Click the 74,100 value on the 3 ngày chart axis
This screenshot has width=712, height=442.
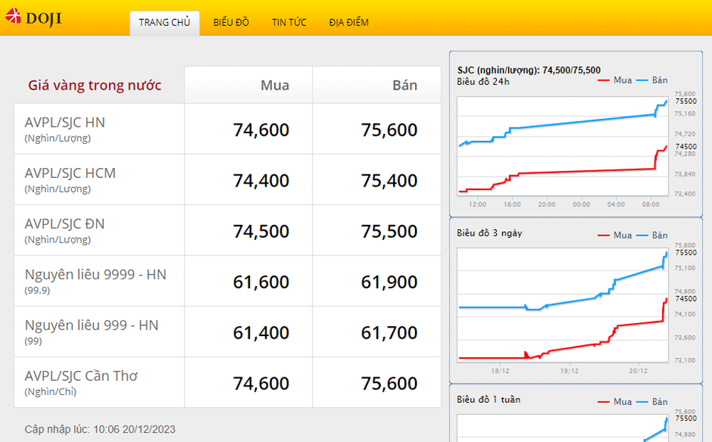[x=685, y=314]
